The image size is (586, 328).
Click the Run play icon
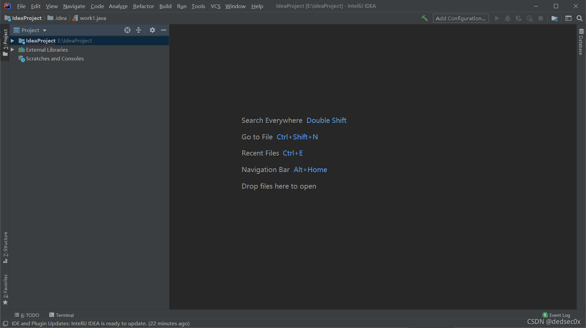click(497, 18)
